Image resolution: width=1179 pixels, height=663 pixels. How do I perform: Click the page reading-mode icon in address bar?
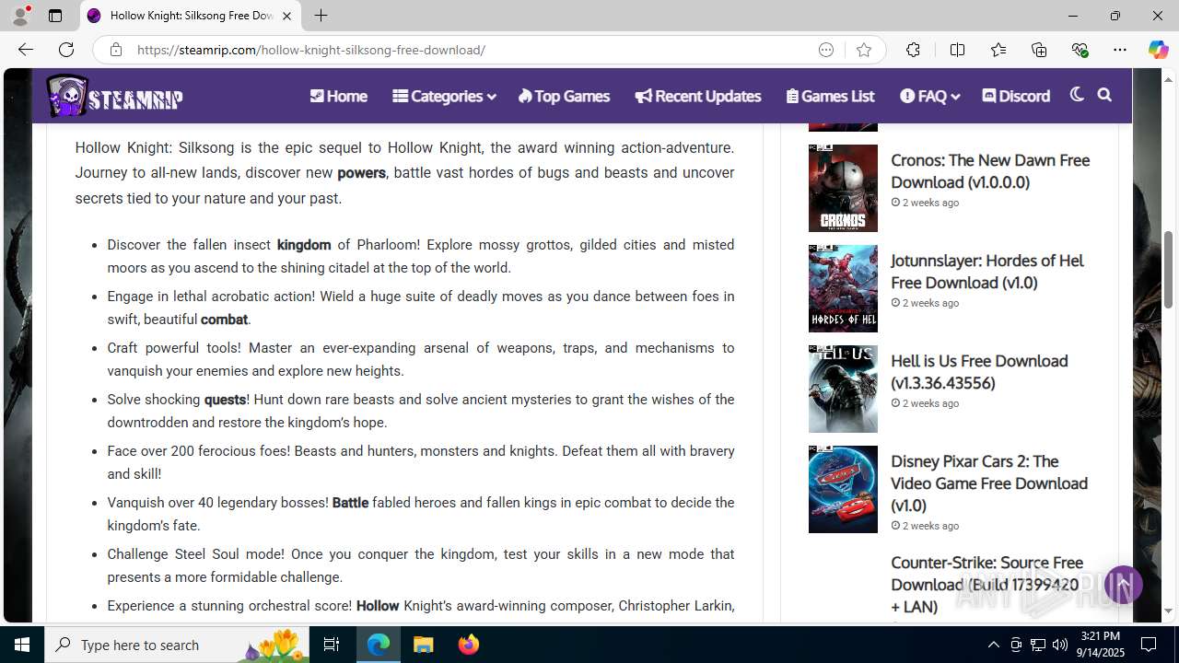click(826, 50)
